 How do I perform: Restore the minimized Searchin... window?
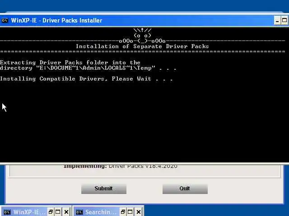tap(123, 212)
